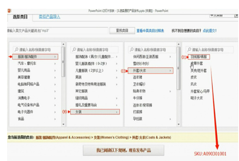The width and height of the screenshot is (239, 161).
Task: Open the 类似产品导入 tab link
Action: (49, 16)
